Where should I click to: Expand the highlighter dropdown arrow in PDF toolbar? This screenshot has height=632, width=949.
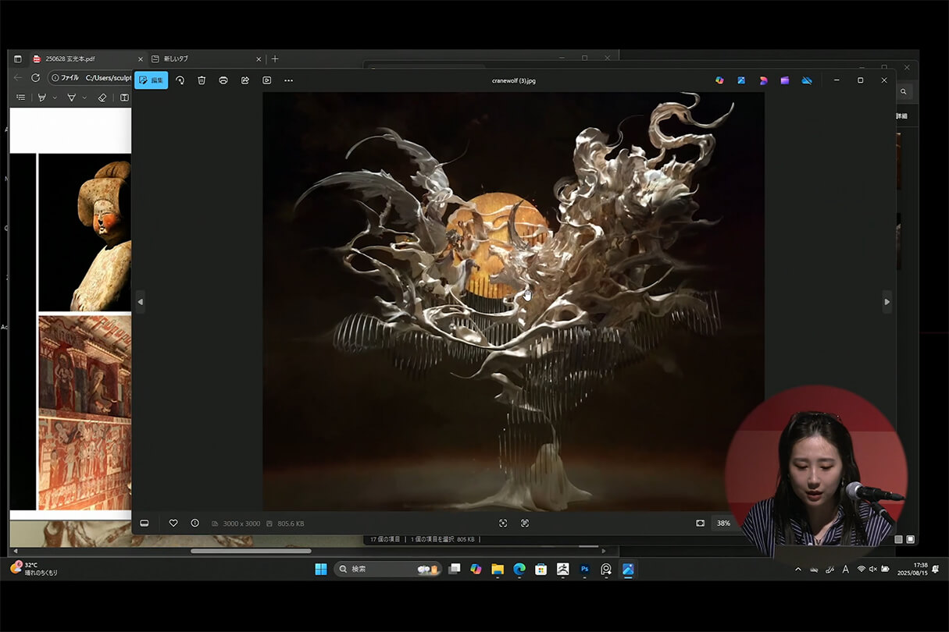tap(55, 98)
